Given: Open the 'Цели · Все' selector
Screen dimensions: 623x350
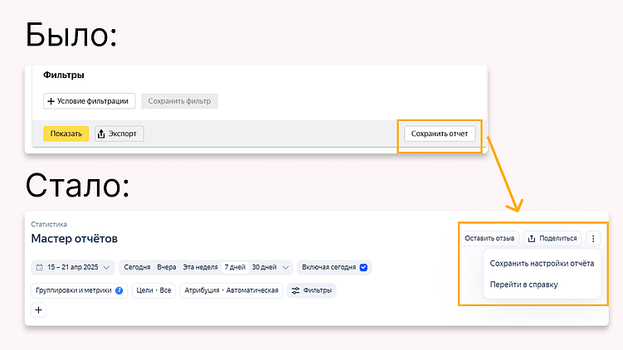Looking at the screenshot, I should coord(153,290).
